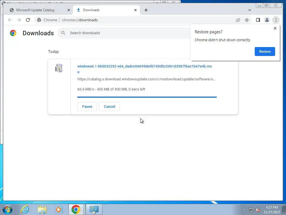The height and width of the screenshot is (215, 286).
Task: Open Chrome side panel icon
Action: point(258,20)
